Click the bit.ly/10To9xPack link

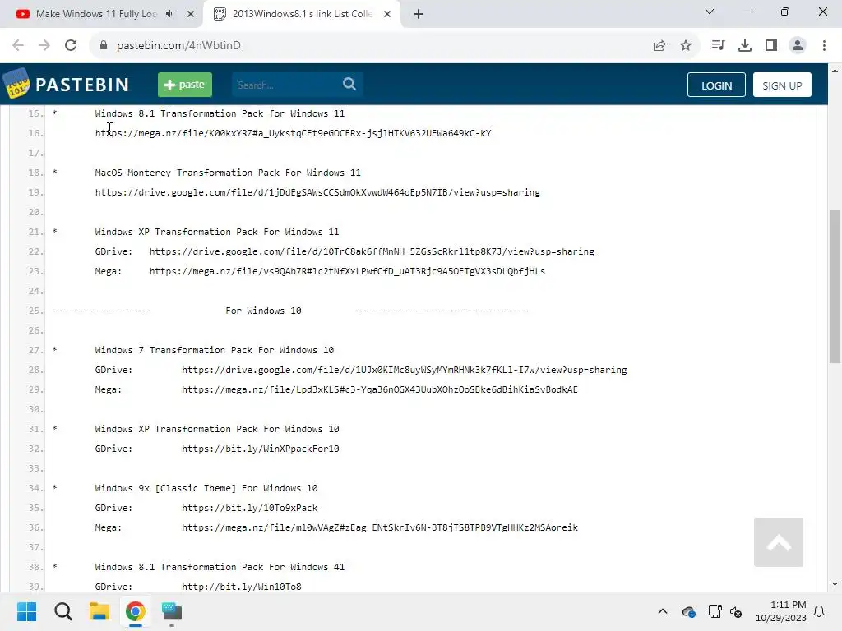click(x=250, y=508)
